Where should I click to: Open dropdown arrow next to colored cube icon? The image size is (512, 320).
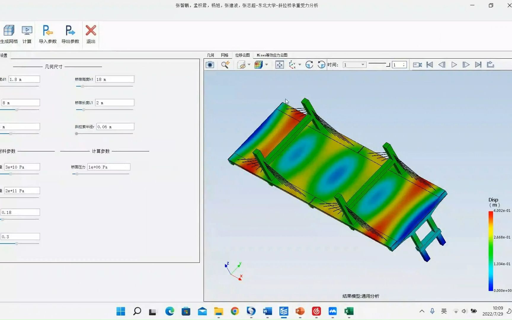click(x=266, y=65)
